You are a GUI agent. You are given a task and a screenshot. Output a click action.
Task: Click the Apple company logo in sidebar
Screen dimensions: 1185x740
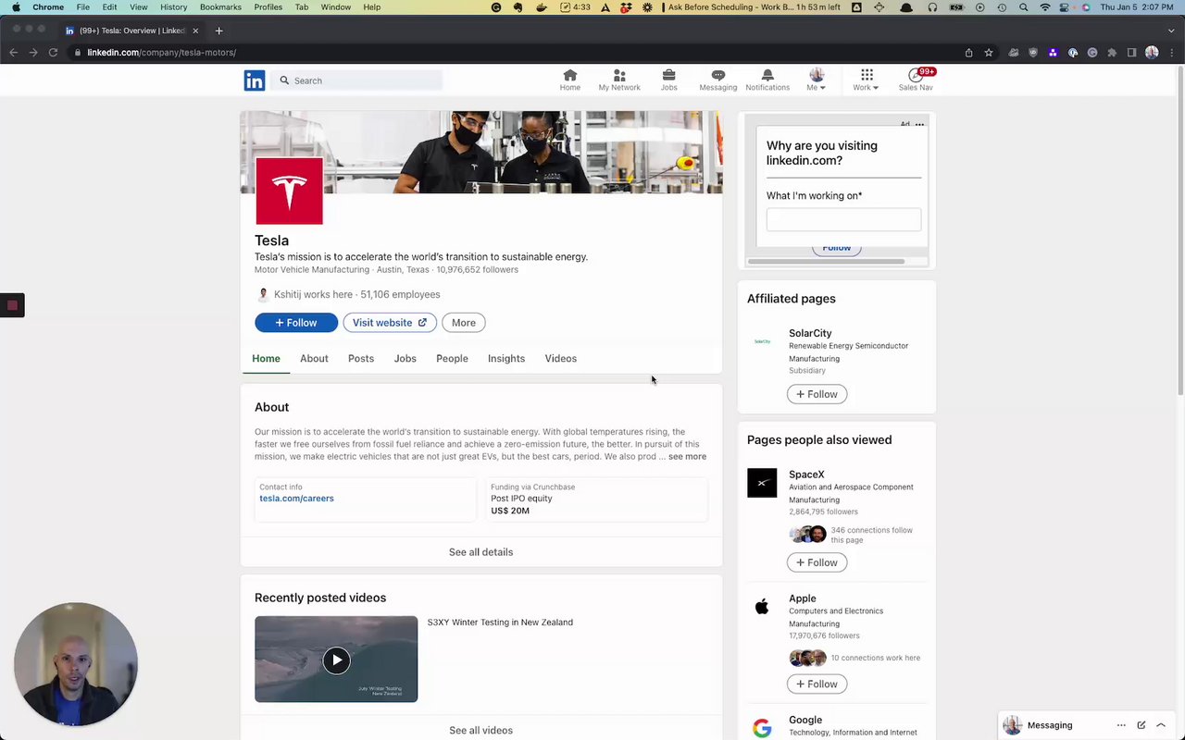tap(762, 607)
